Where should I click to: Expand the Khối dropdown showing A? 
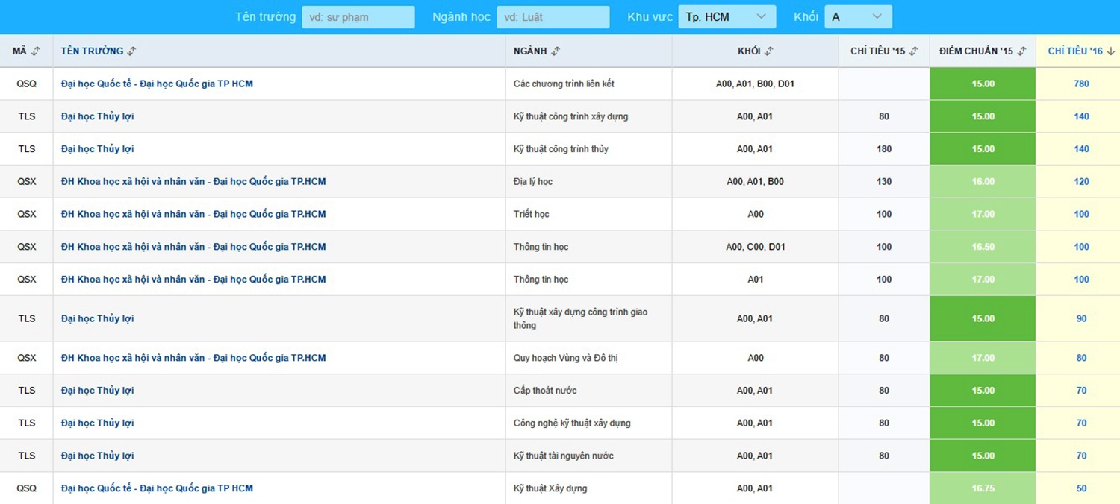click(858, 17)
